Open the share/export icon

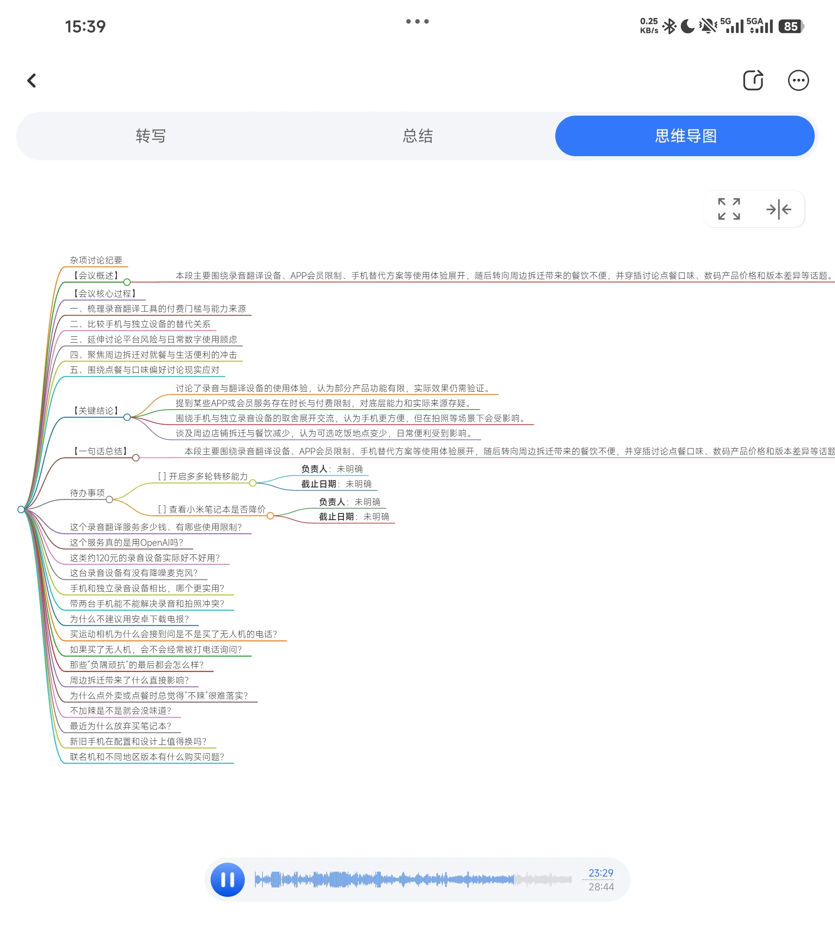point(753,80)
